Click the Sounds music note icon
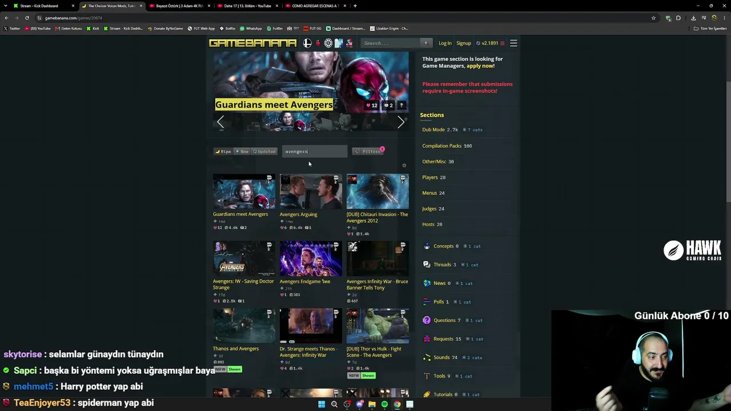This screenshot has width=731, height=411. (x=427, y=357)
